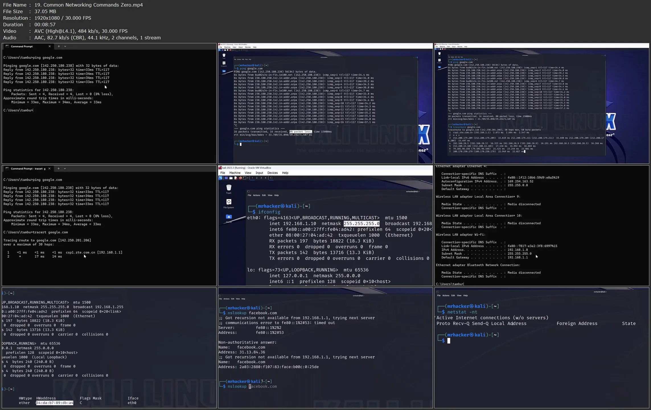The width and height of the screenshot is (651, 410).
Task: Open the File menu of the netstat terminal
Action: click(x=439, y=295)
